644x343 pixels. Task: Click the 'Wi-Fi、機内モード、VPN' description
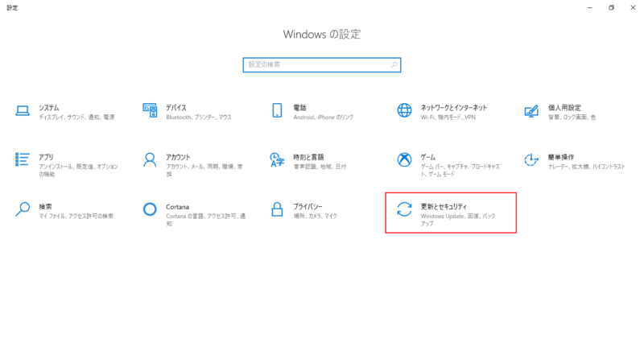[x=448, y=118]
